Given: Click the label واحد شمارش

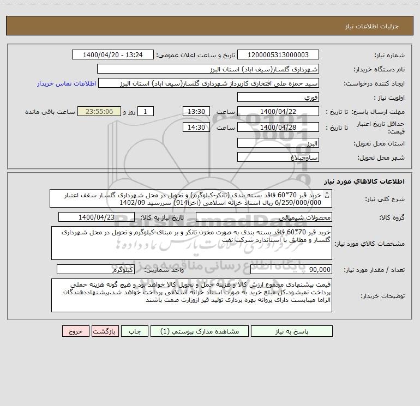Looking at the screenshot, I should [x=164, y=270].
